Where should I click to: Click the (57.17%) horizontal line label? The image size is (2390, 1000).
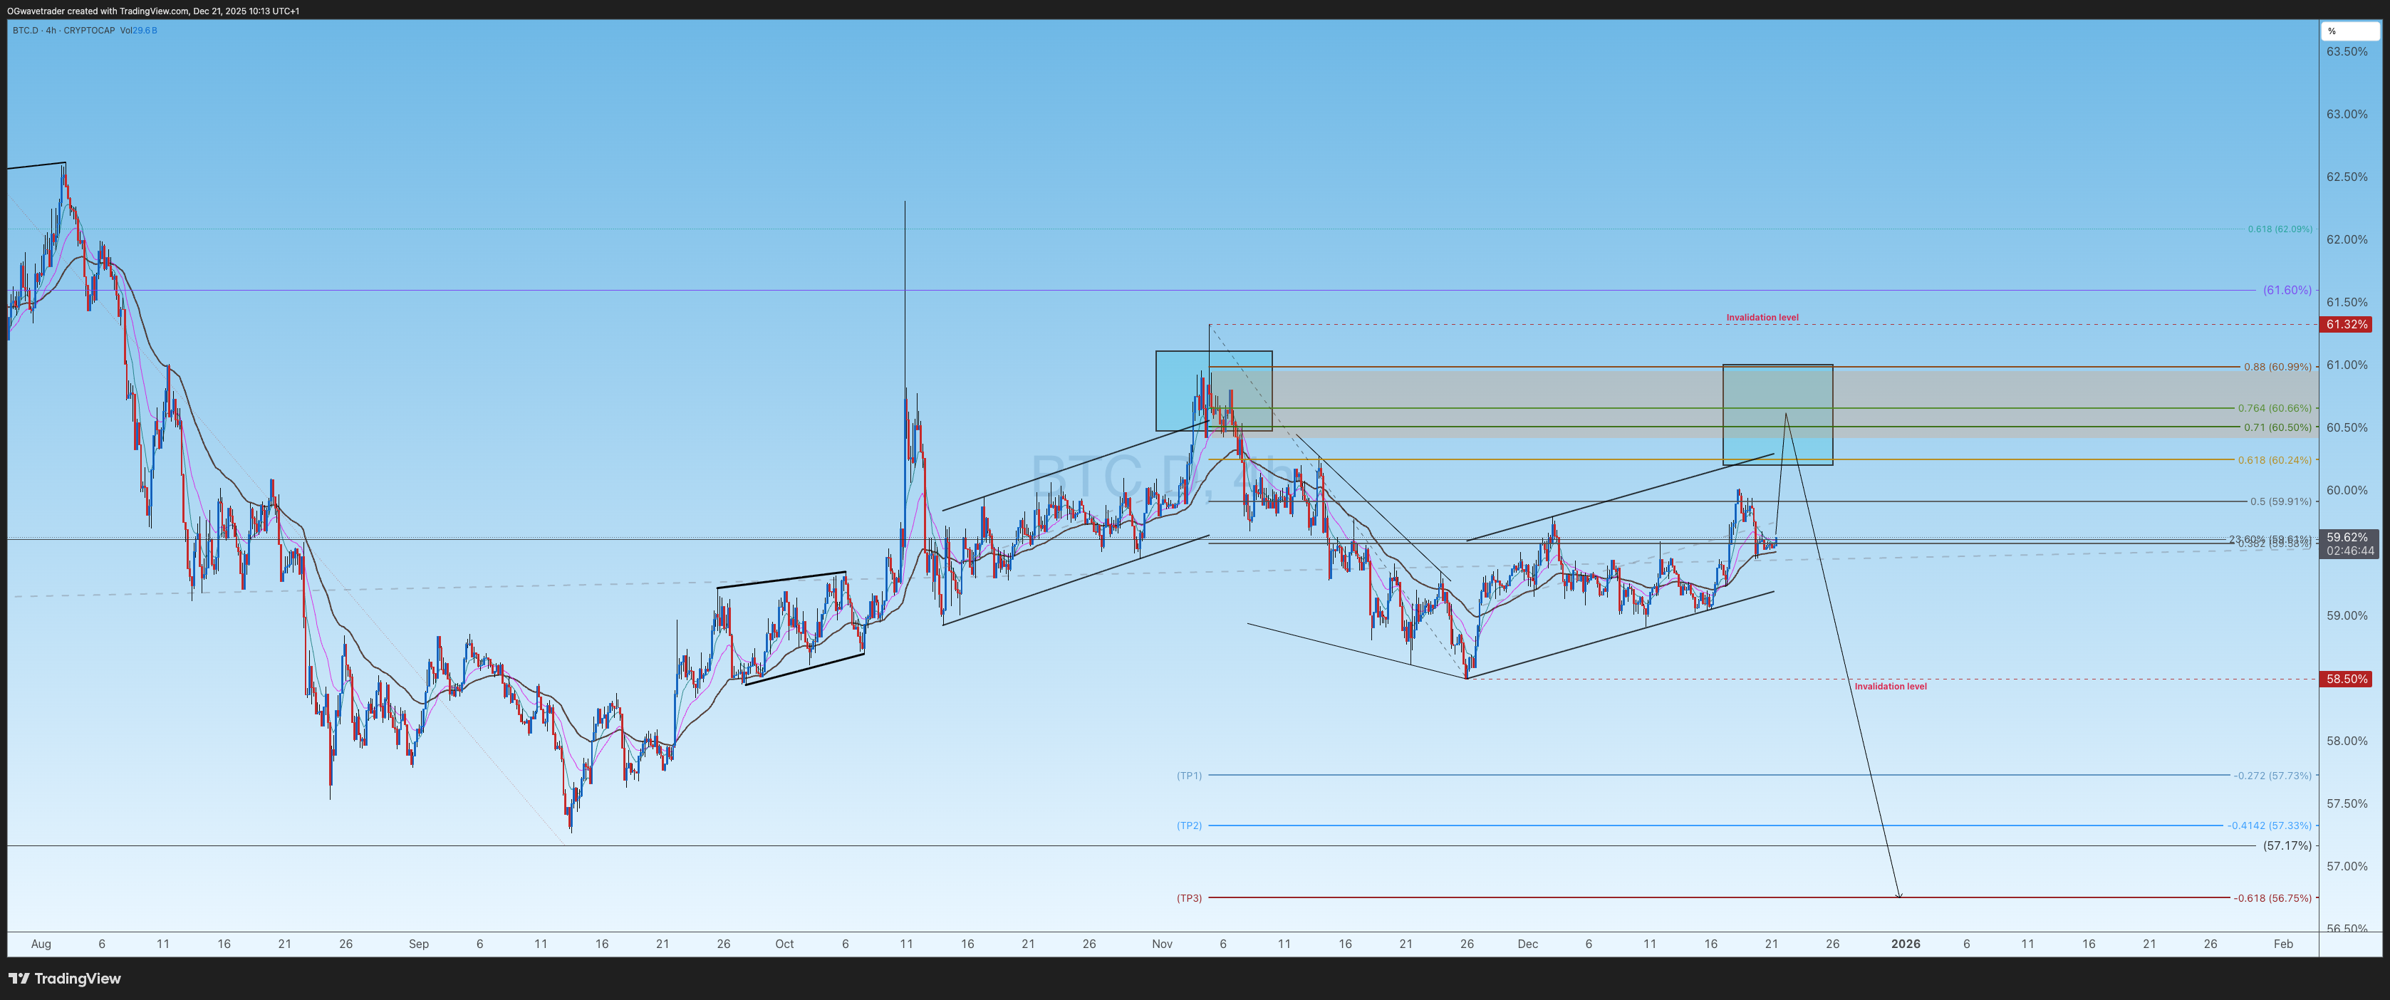pos(2287,846)
